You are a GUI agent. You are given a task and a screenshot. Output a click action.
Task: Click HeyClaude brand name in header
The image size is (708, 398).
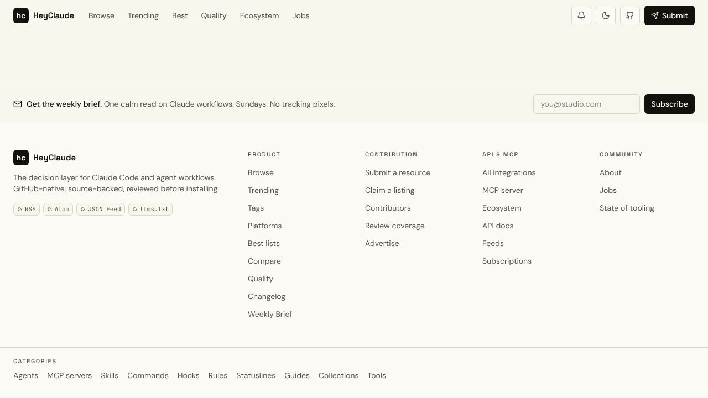[x=54, y=15]
